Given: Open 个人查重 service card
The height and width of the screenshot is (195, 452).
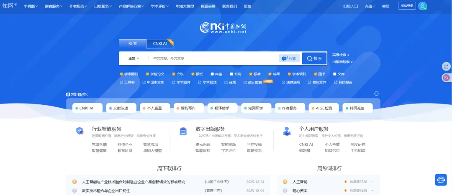Looking at the screenshot, I should 155,108.
